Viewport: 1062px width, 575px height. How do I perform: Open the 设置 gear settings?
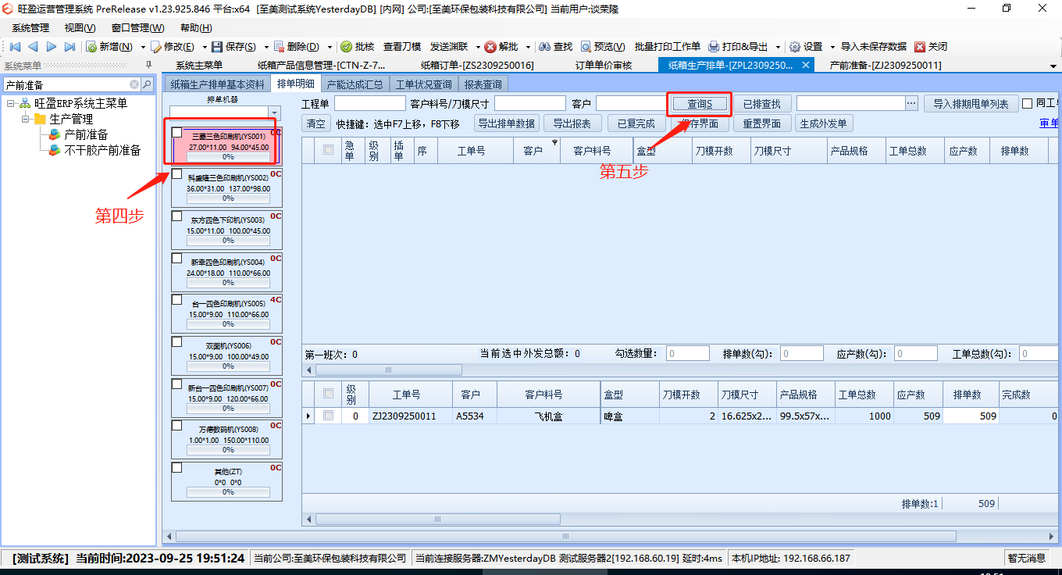806,47
